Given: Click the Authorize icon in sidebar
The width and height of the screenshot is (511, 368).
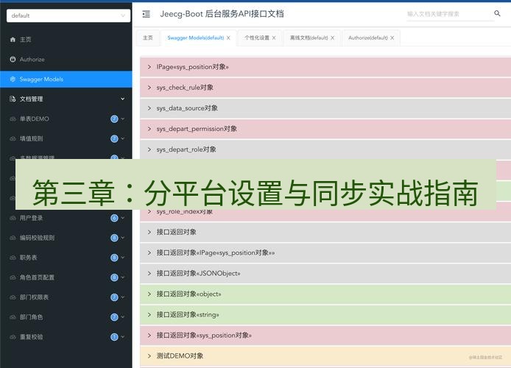Looking at the screenshot, I should pos(13,60).
